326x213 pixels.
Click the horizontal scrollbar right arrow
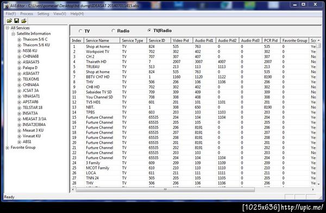click(313, 190)
